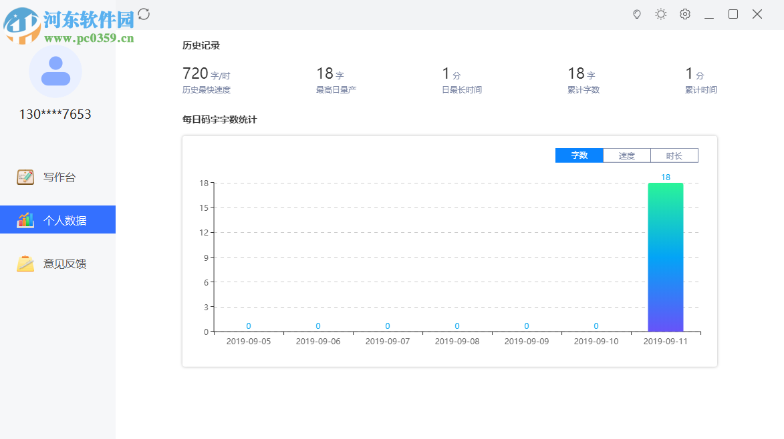Click the phone number 130****7653
Image resolution: width=784 pixels, height=439 pixels.
click(55, 114)
